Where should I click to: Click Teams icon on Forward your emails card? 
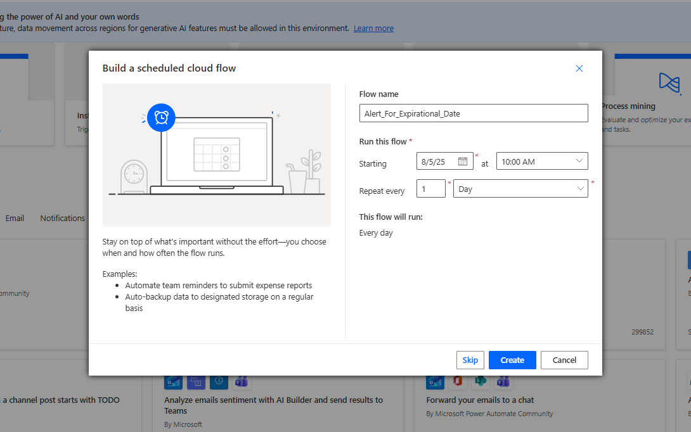(503, 382)
